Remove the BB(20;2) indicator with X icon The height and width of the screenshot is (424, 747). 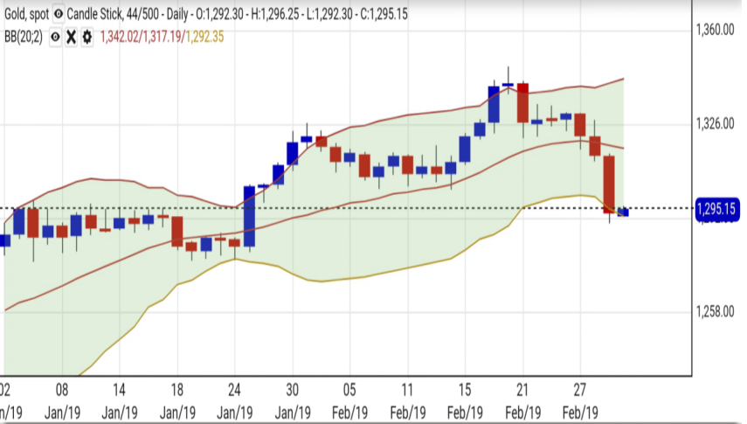(72, 37)
